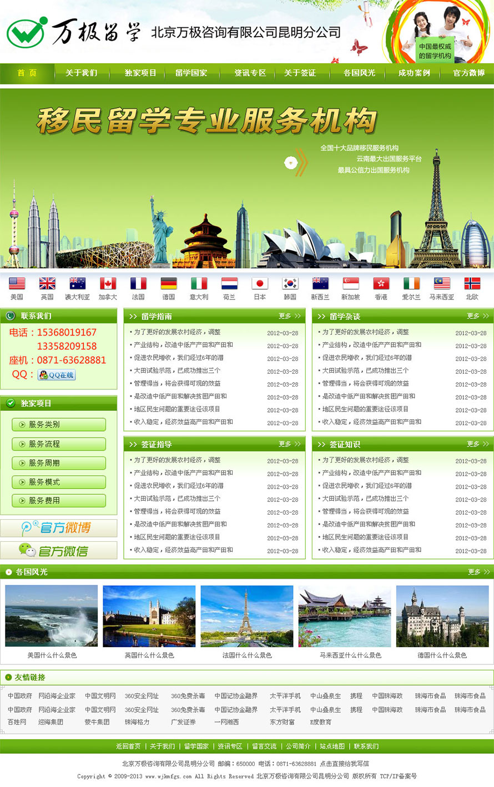Screen dimensions: 494x787
Task: Go to 成功案例 in the navigation bar
Action: pyautogui.click(x=414, y=73)
